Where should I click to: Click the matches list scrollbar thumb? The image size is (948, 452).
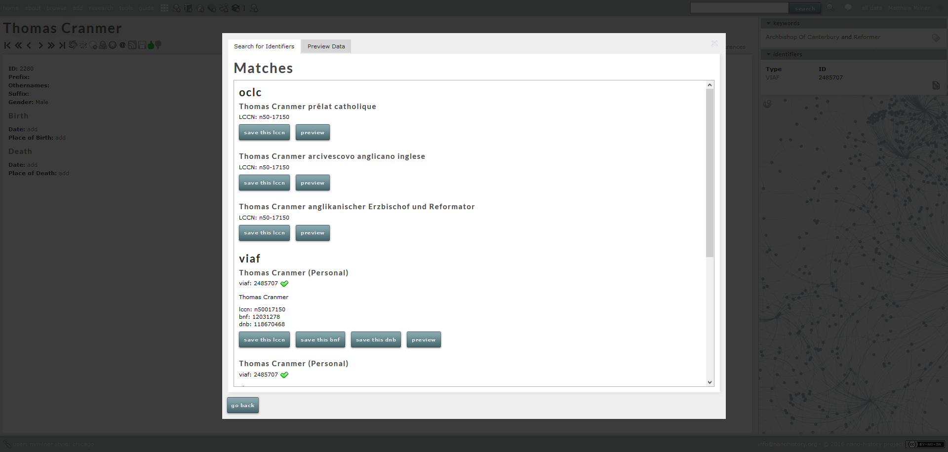710,173
